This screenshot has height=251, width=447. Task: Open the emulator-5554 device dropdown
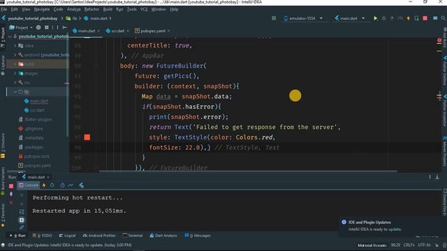[x=303, y=18]
